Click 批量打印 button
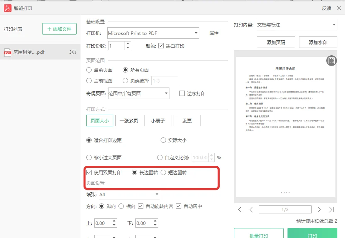This screenshot has height=238, width=345. click(x=259, y=234)
